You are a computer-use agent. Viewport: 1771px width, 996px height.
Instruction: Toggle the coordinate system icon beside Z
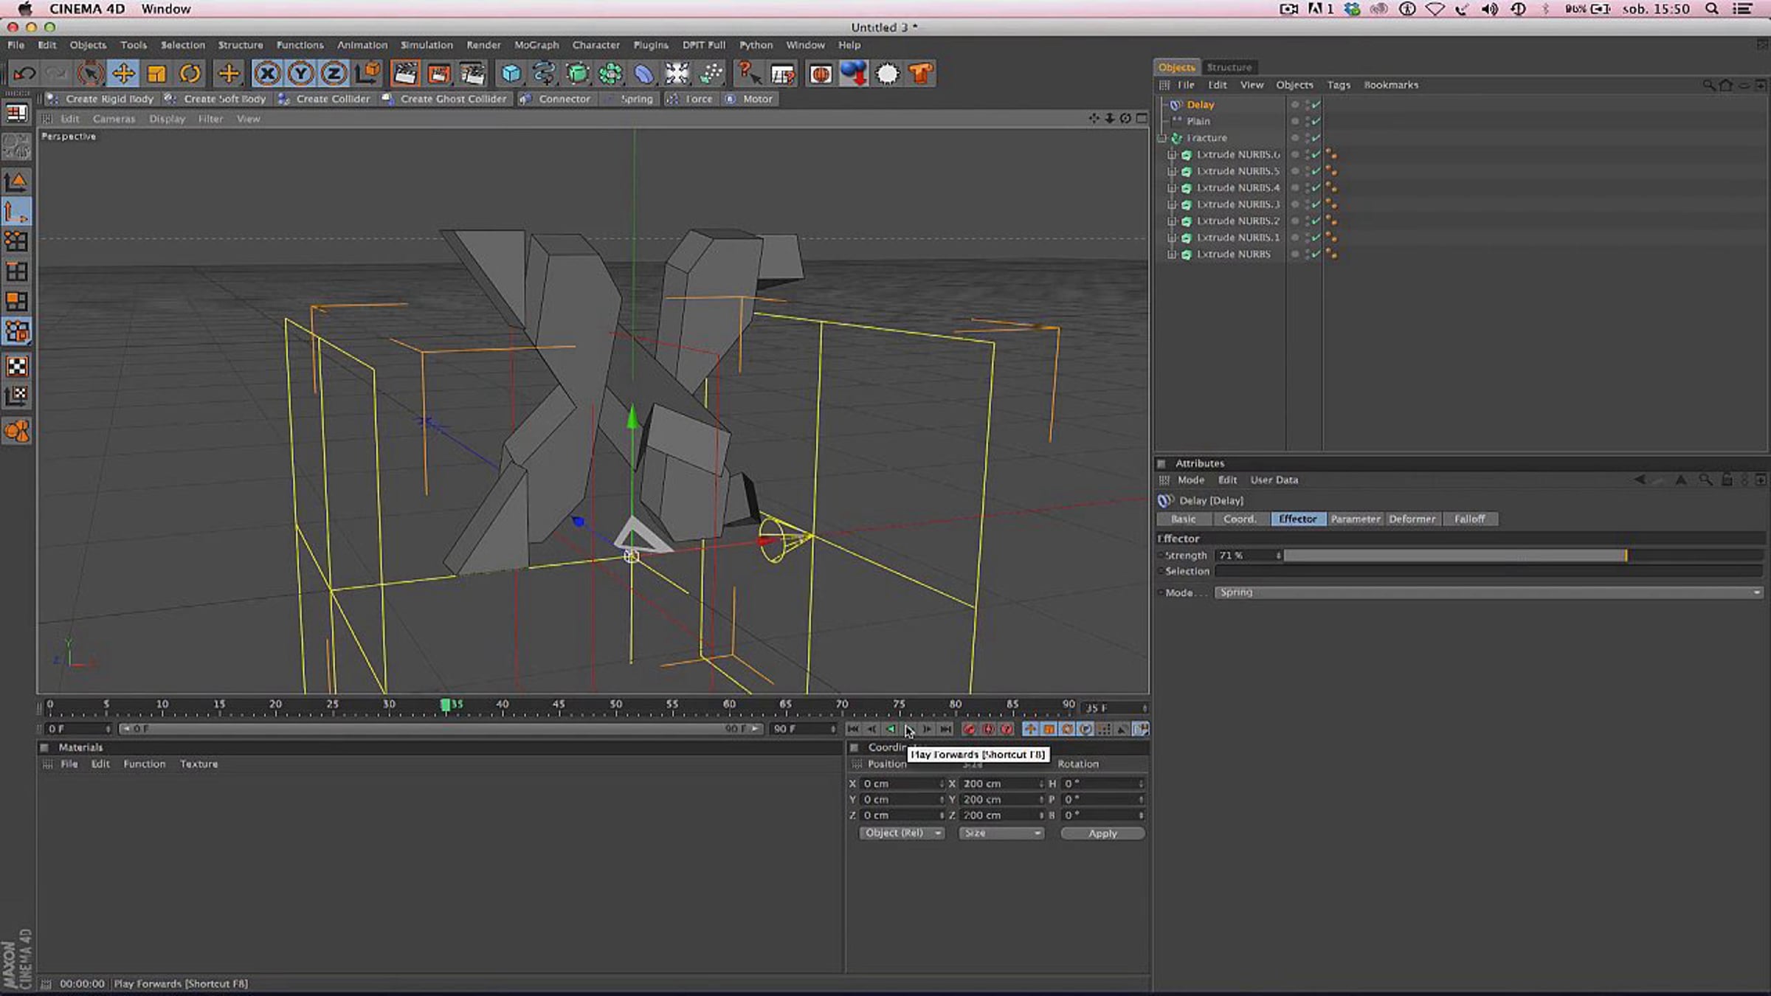tap(367, 74)
